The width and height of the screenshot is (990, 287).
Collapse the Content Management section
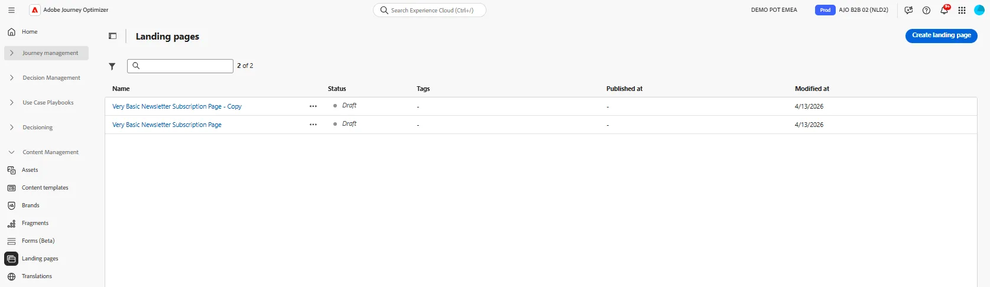[x=46, y=152]
